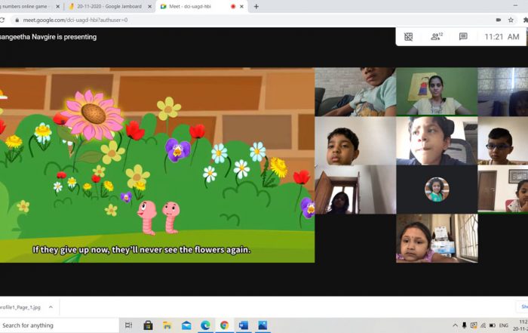Select the Meet - dci-uagd-hbi tab
This screenshot has height=333, width=528.
[201, 6]
